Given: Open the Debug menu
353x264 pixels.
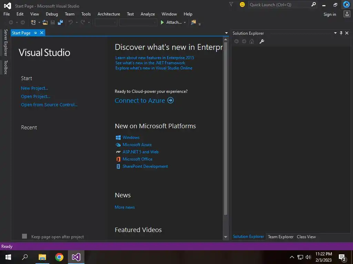Looking at the screenshot, I should tap(52, 14).
